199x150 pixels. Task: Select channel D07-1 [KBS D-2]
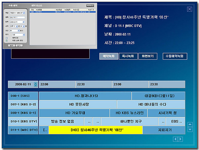23,104
